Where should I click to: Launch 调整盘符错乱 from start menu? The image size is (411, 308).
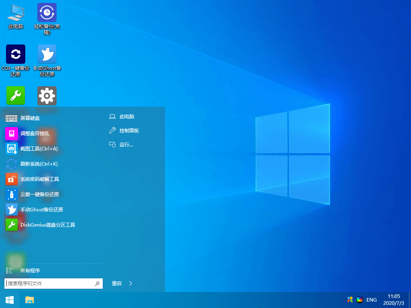(35, 133)
